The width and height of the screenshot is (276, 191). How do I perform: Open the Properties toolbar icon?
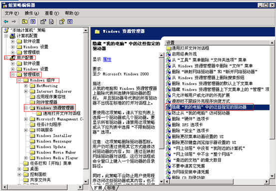(43, 21)
